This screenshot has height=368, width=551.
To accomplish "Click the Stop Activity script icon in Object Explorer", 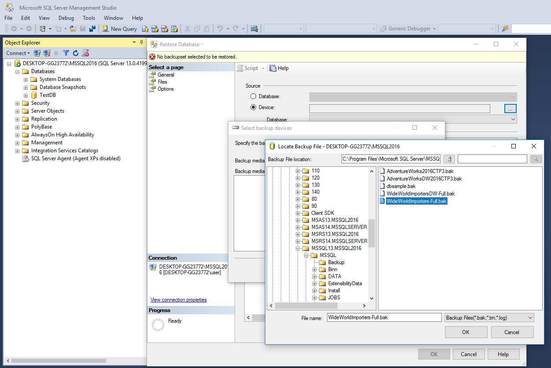I will click(x=86, y=53).
